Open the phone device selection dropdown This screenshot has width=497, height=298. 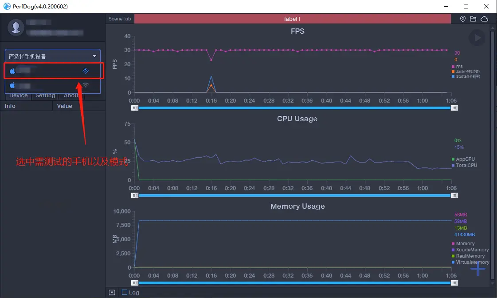(53, 56)
